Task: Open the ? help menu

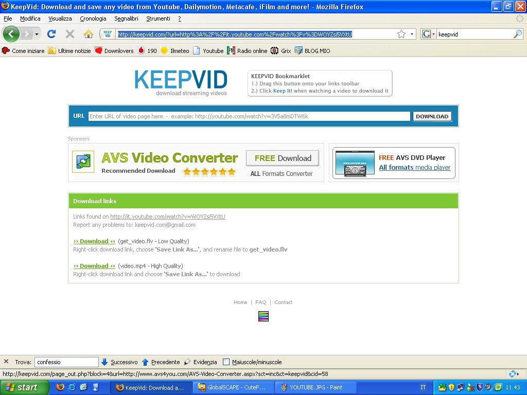Action: [x=180, y=19]
